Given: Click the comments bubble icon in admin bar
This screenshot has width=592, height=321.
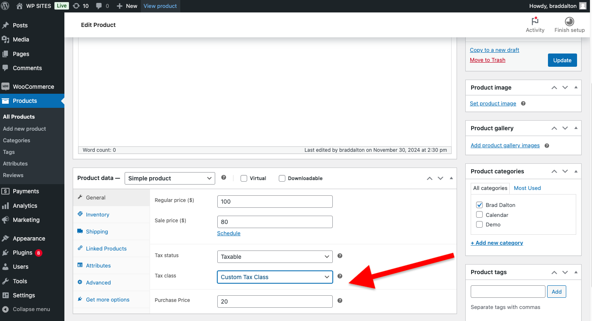Looking at the screenshot, I should click(x=99, y=6).
